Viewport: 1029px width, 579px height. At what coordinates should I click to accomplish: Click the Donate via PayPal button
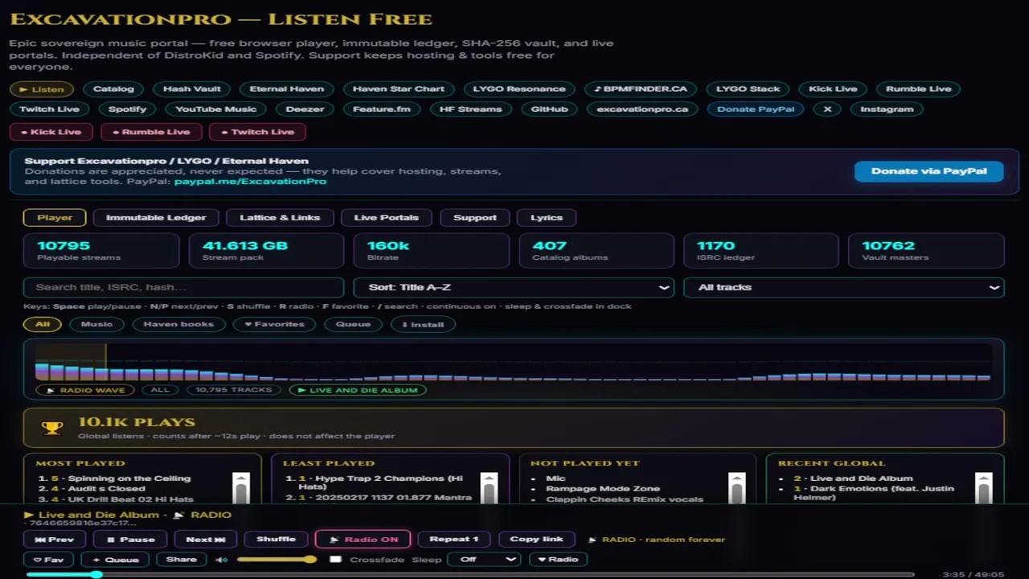coord(929,171)
